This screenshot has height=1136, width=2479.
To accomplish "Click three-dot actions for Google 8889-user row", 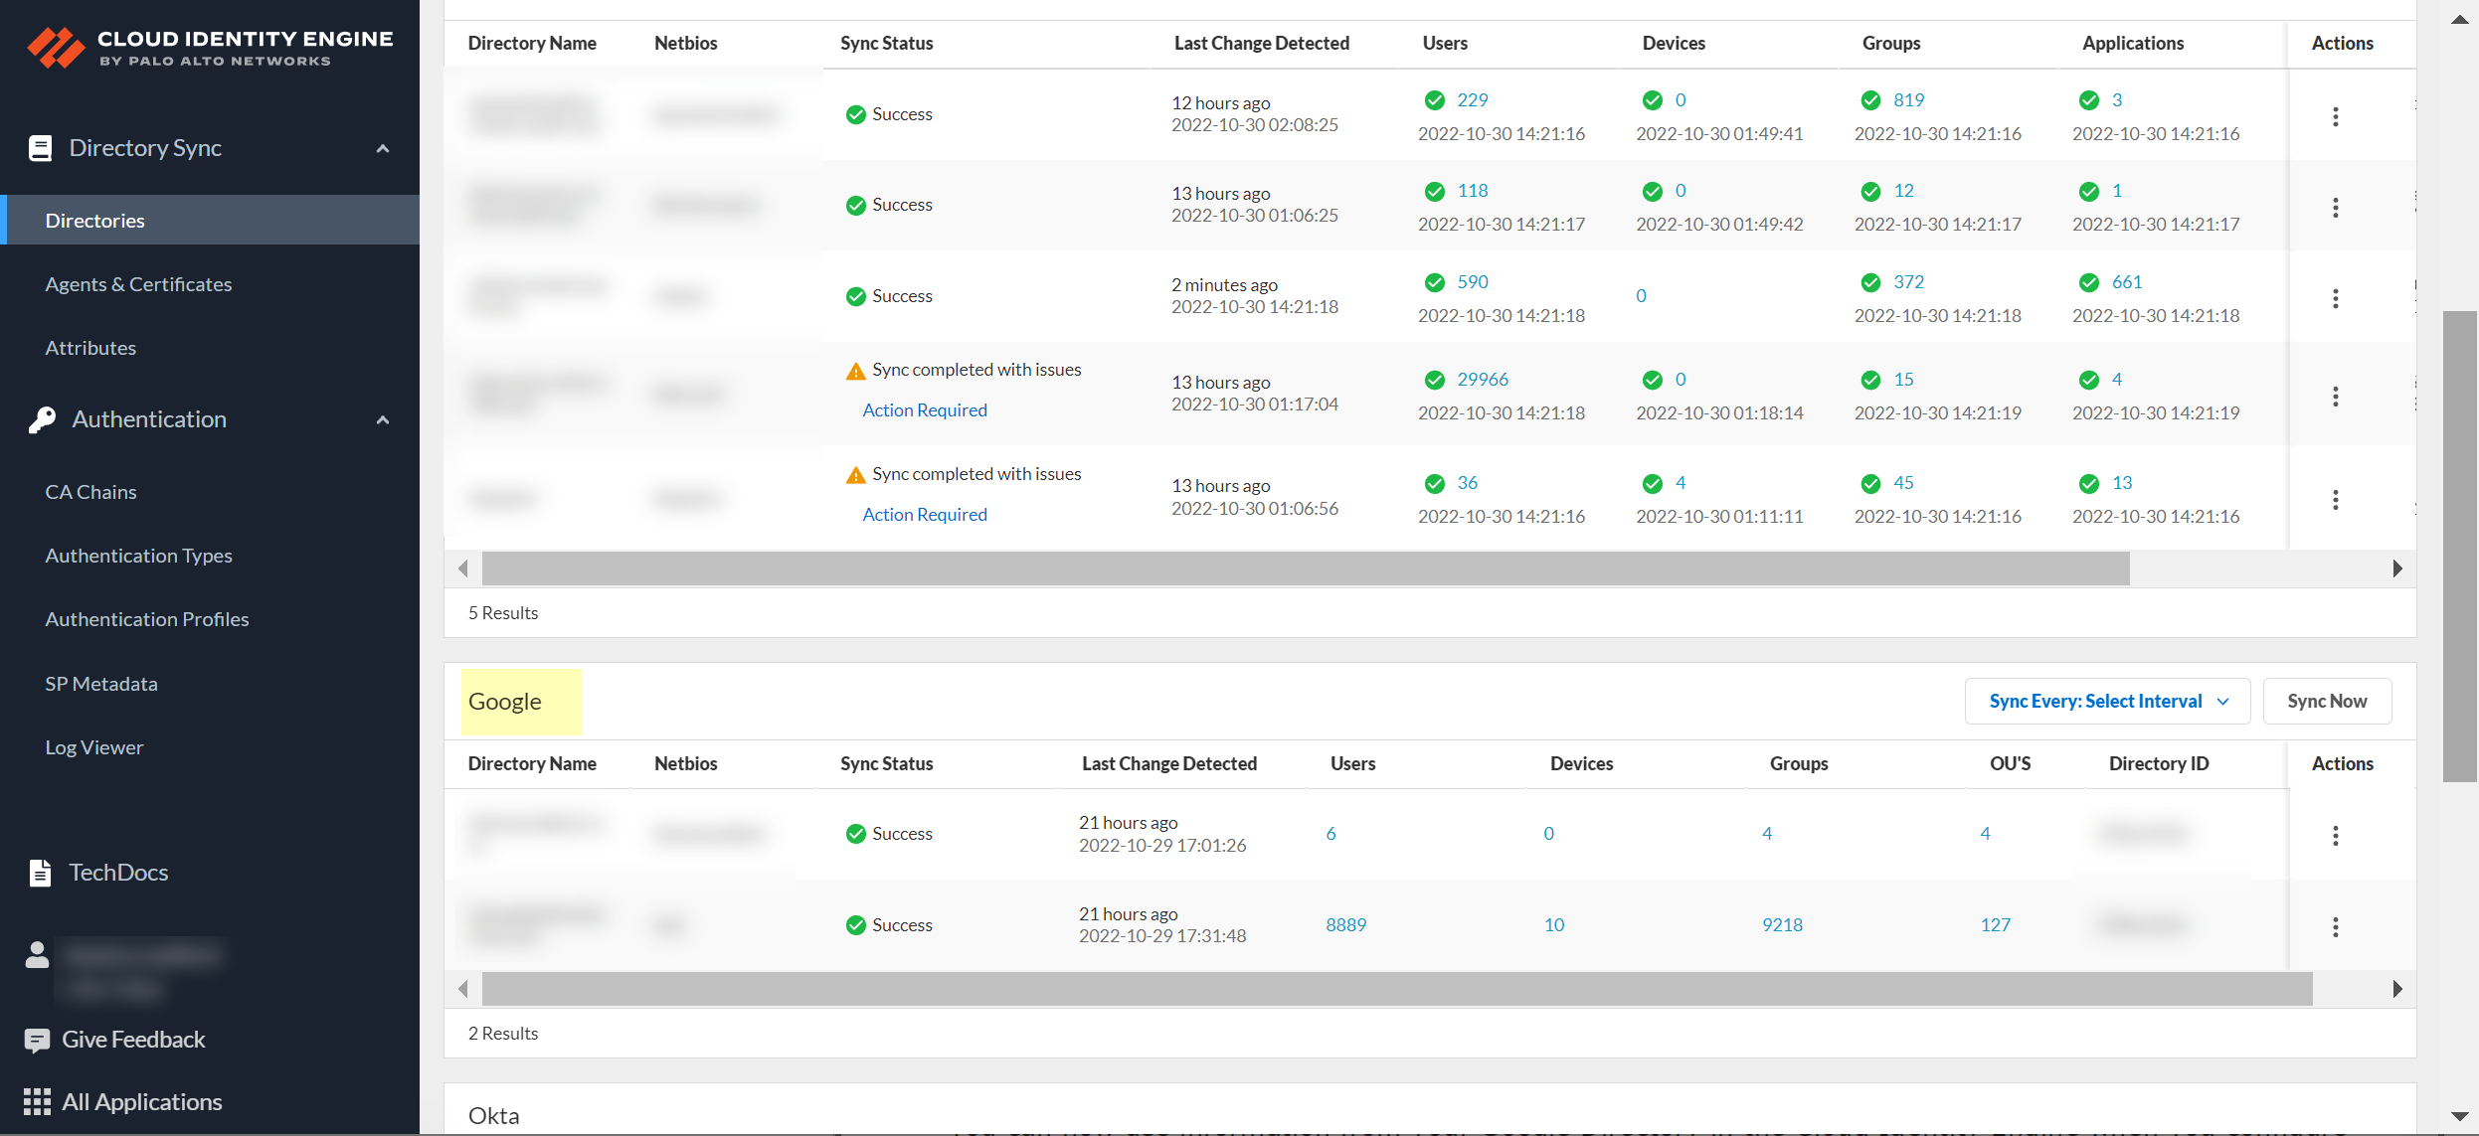I will pyautogui.click(x=2335, y=926).
